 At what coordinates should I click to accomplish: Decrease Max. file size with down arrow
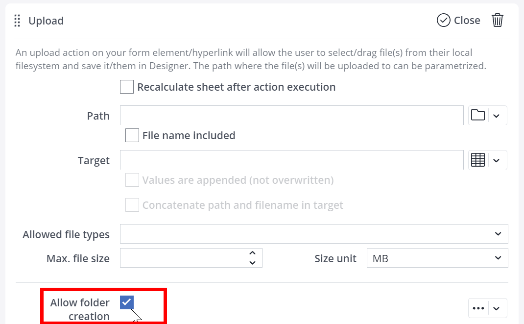click(x=252, y=263)
